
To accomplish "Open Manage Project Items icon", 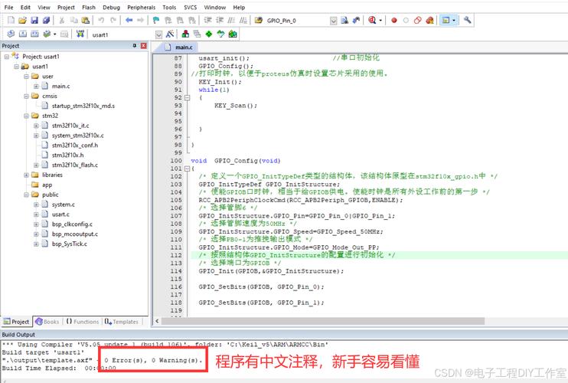I will coord(185,34).
